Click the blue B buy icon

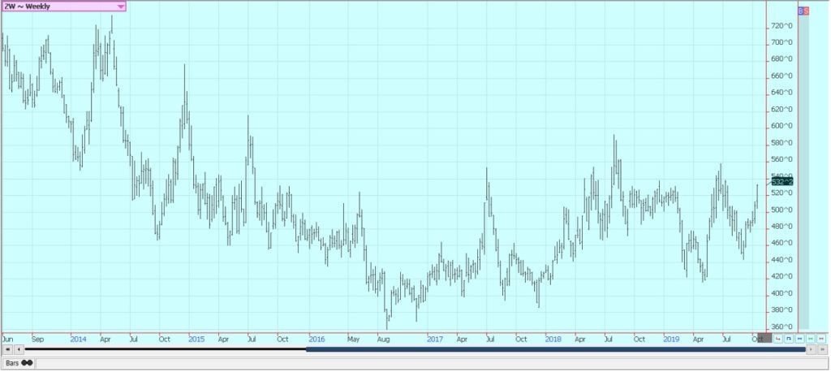[x=801, y=11]
